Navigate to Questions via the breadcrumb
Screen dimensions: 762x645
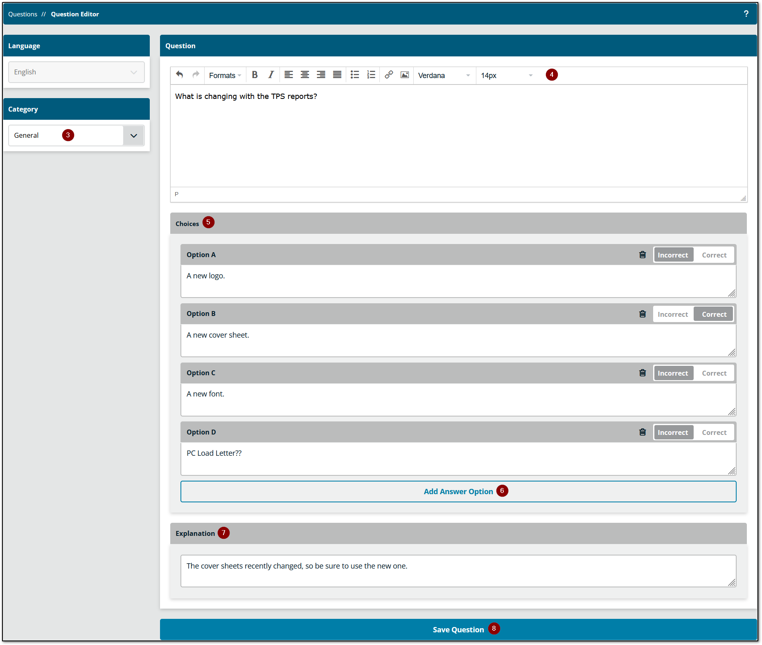(23, 13)
